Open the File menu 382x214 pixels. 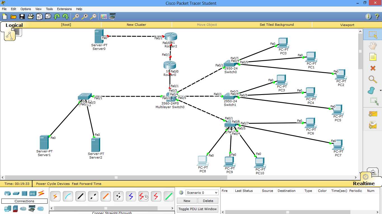[x=4, y=9]
